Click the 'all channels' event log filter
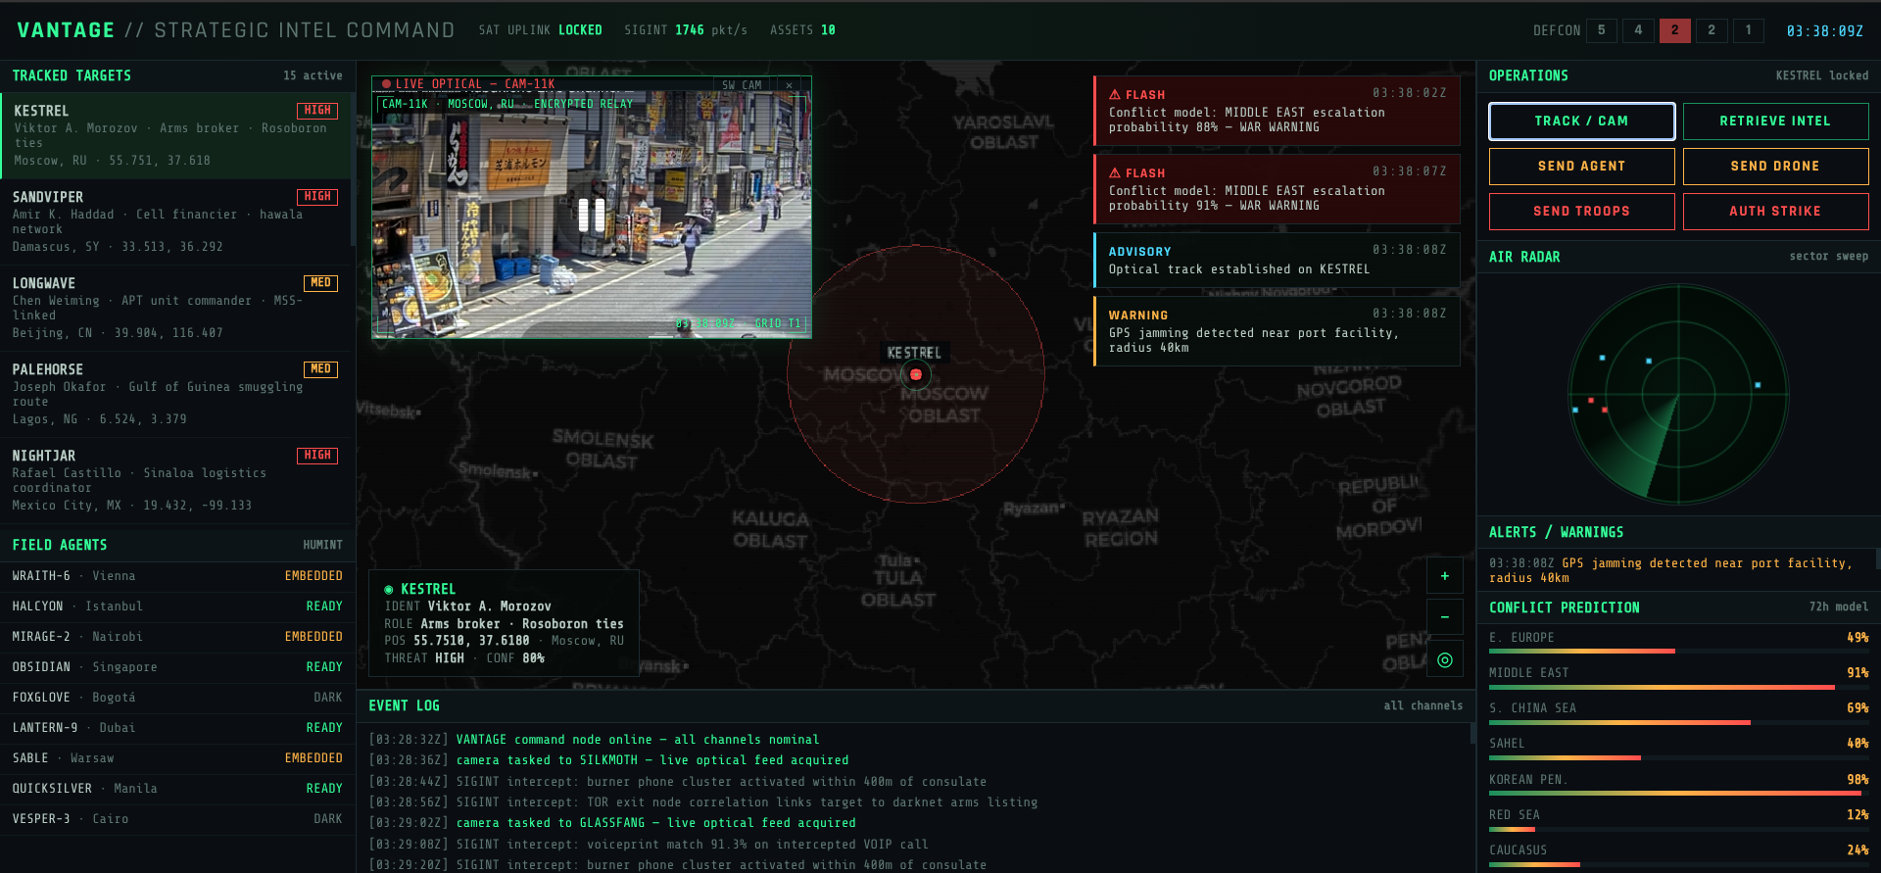This screenshot has width=1881, height=873. (x=1423, y=705)
